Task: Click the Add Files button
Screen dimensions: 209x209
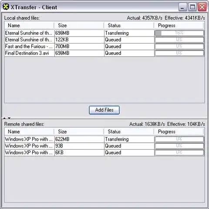Action: click(x=104, y=110)
